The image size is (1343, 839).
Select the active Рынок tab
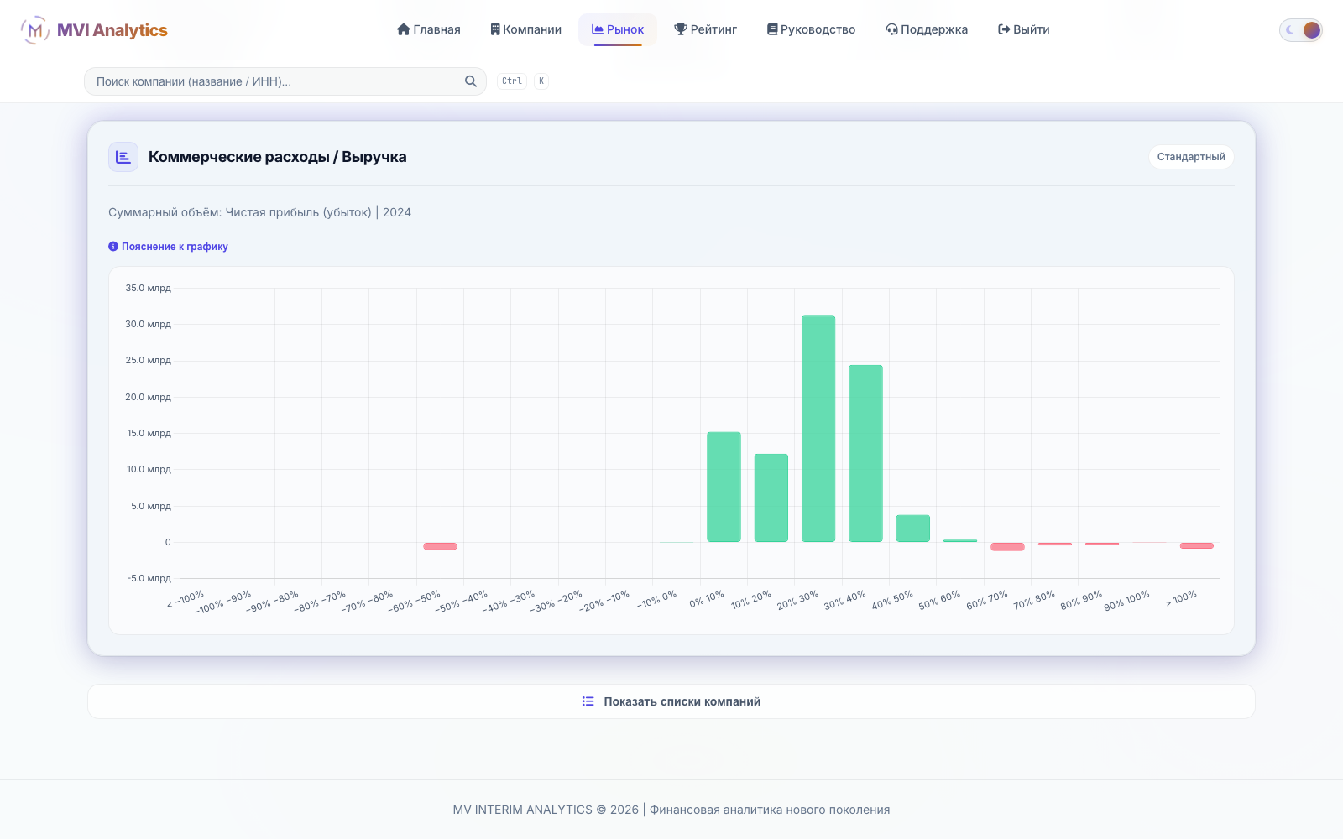pos(618,29)
